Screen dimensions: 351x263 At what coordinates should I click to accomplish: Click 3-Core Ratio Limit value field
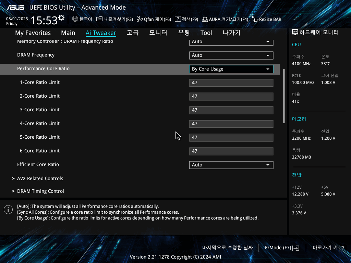[x=231, y=110]
